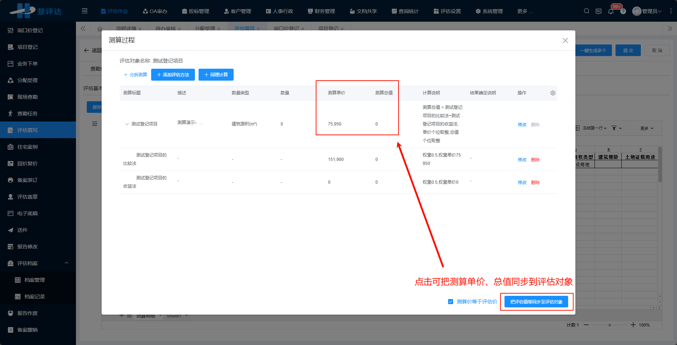
Task: Click the search icon in top bar
Action: tap(586, 11)
